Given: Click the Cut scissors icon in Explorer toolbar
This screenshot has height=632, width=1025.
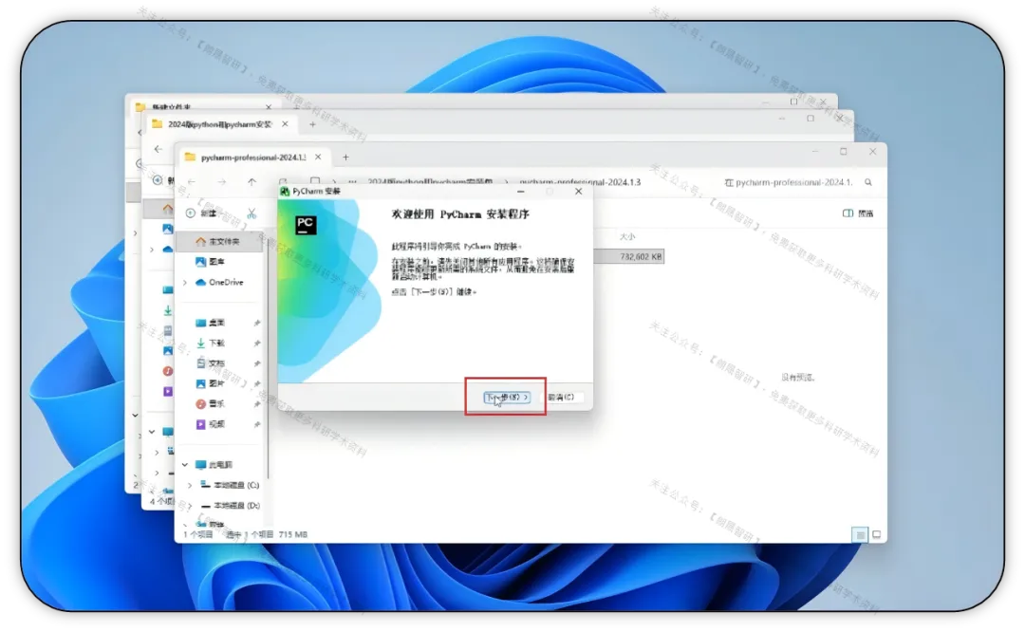Looking at the screenshot, I should coord(252,214).
